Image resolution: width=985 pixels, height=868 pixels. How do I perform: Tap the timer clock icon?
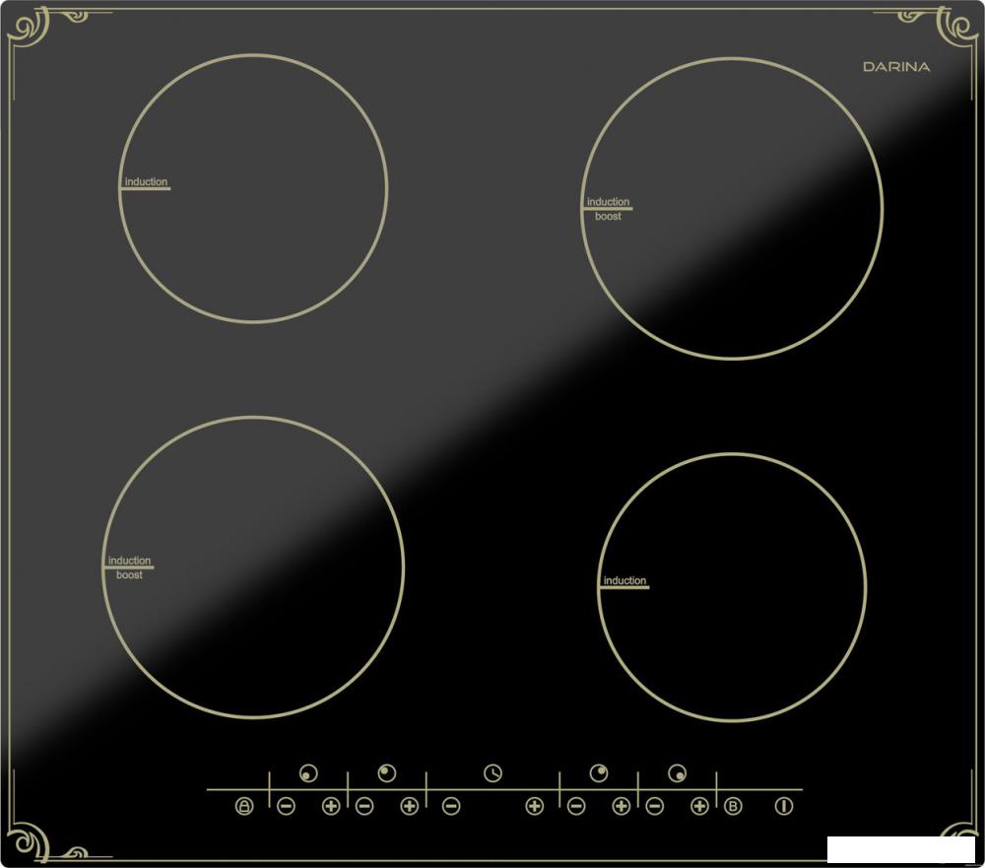point(493,773)
